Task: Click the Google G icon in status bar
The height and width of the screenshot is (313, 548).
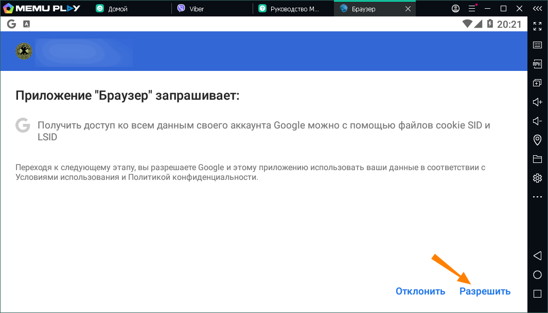Action: tap(11, 24)
